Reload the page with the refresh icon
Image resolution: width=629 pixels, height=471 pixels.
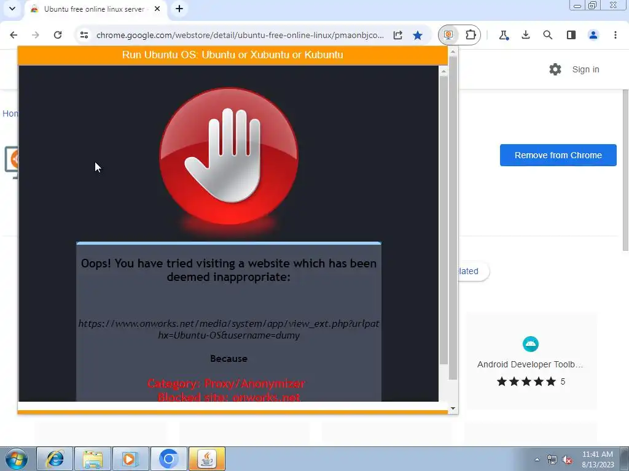click(x=58, y=35)
